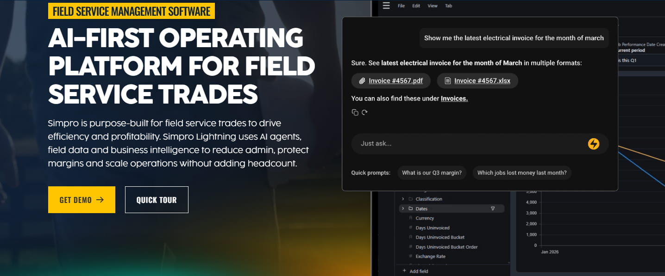Open Invoice #4567.pdf link
Image resolution: width=665 pixels, height=276 pixels.
tap(395, 81)
